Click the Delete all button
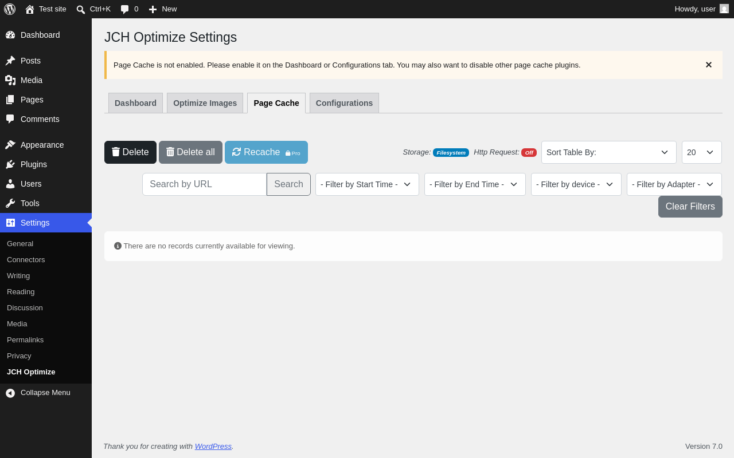This screenshot has height=458, width=734. click(x=190, y=152)
